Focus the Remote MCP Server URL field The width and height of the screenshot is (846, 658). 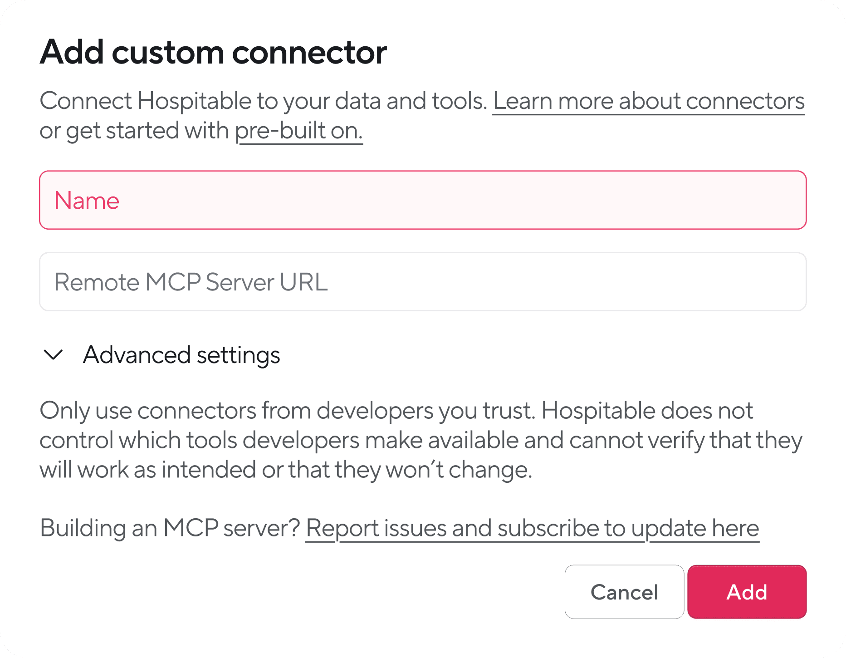pos(422,282)
